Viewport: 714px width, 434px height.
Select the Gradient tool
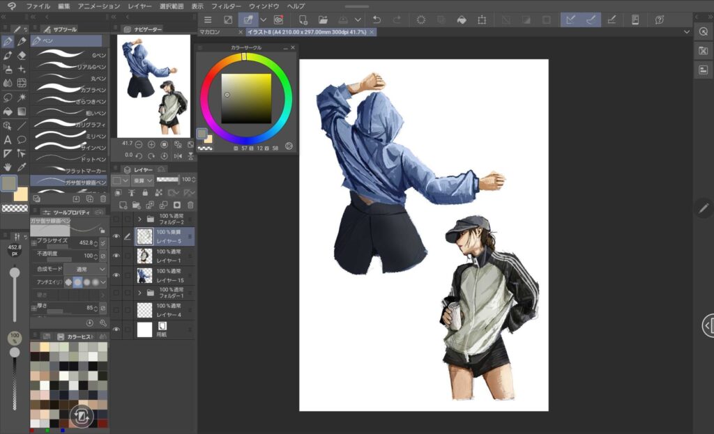point(22,111)
